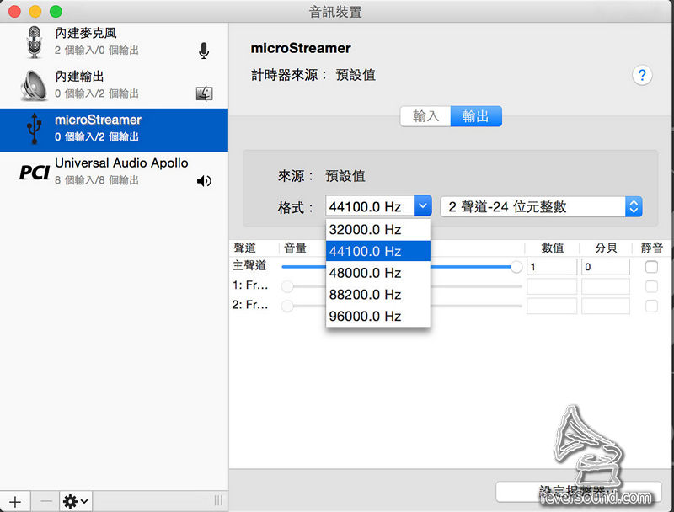Screen dimensions: 674x512
Task: Switch to the 輸出 tab
Action: tap(476, 116)
